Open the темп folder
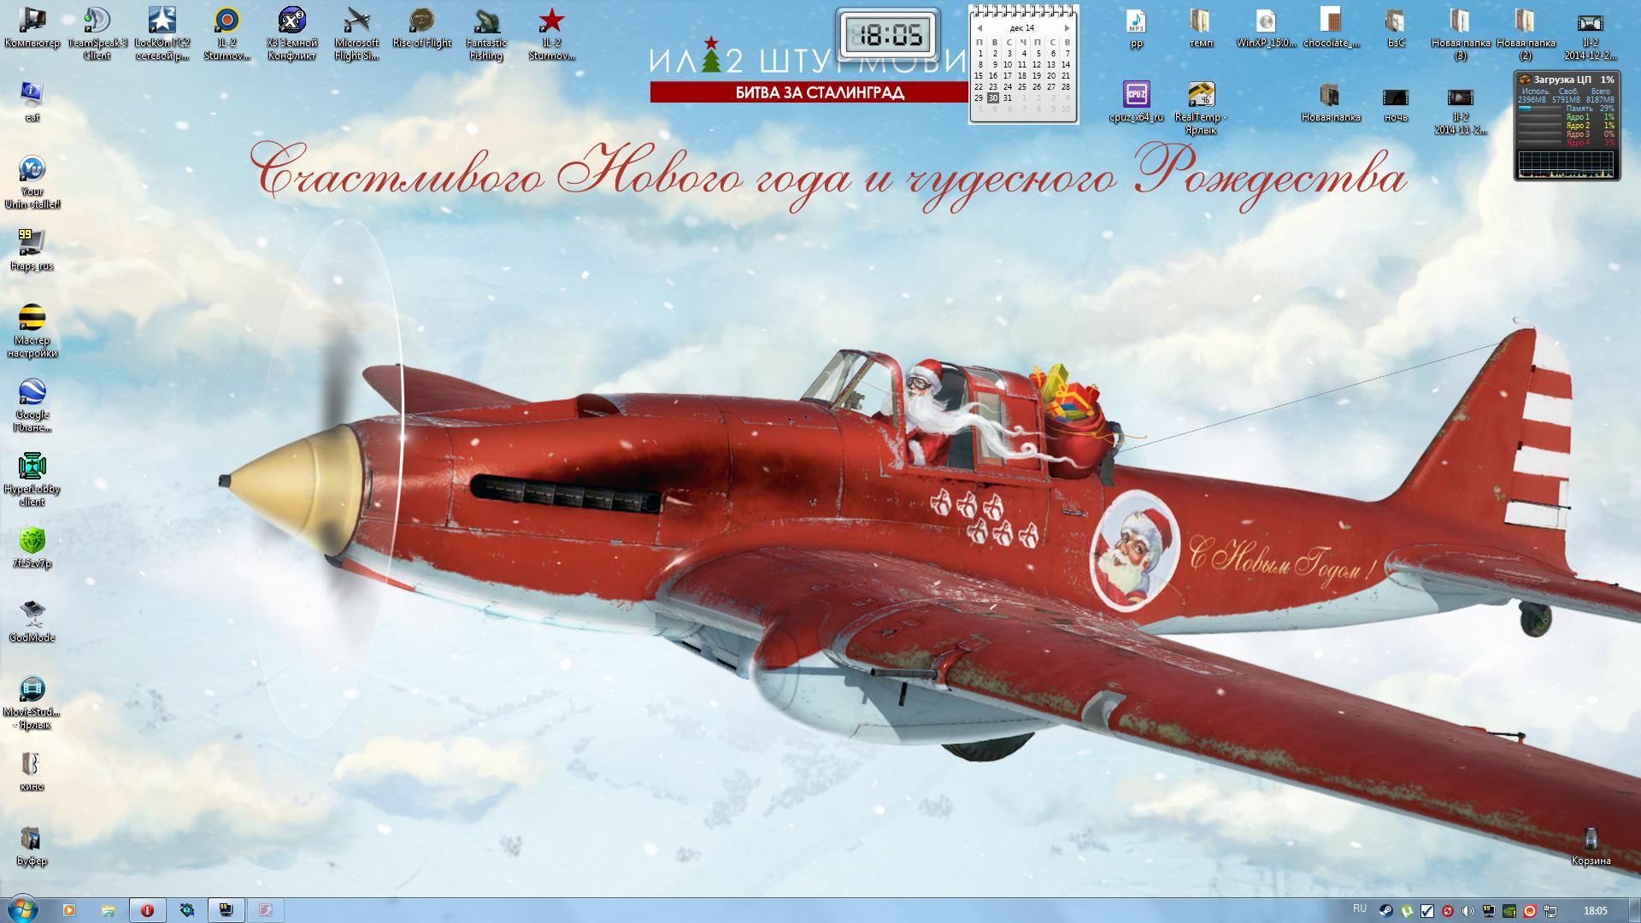 [1201, 27]
